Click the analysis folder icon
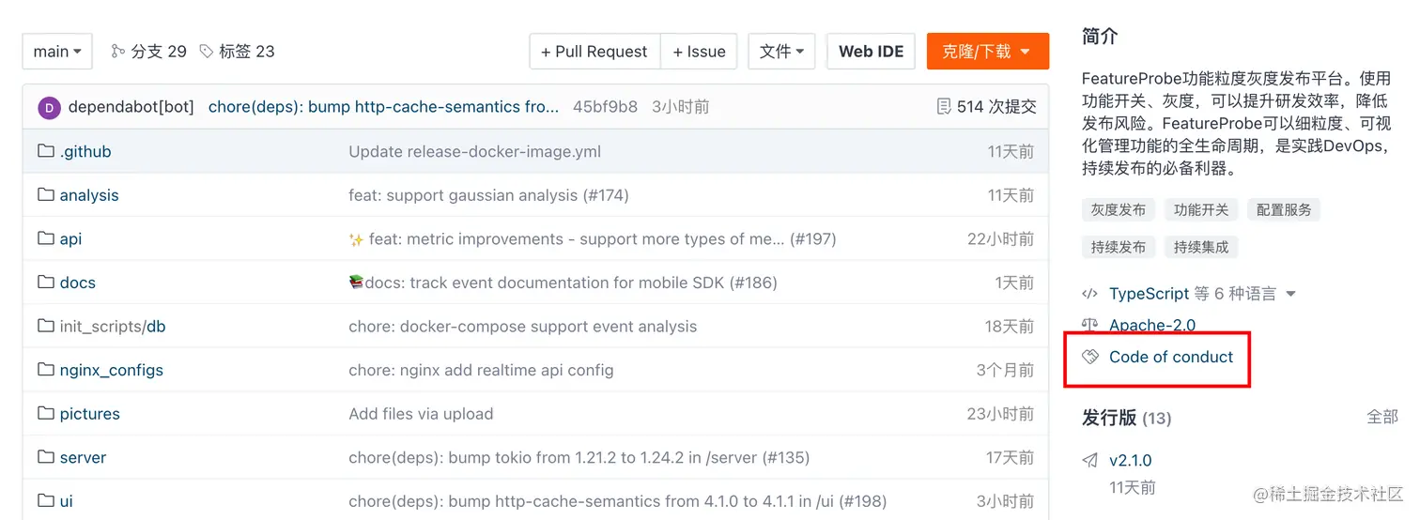The width and height of the screenshot is (1420, 520). click(46, 195)
